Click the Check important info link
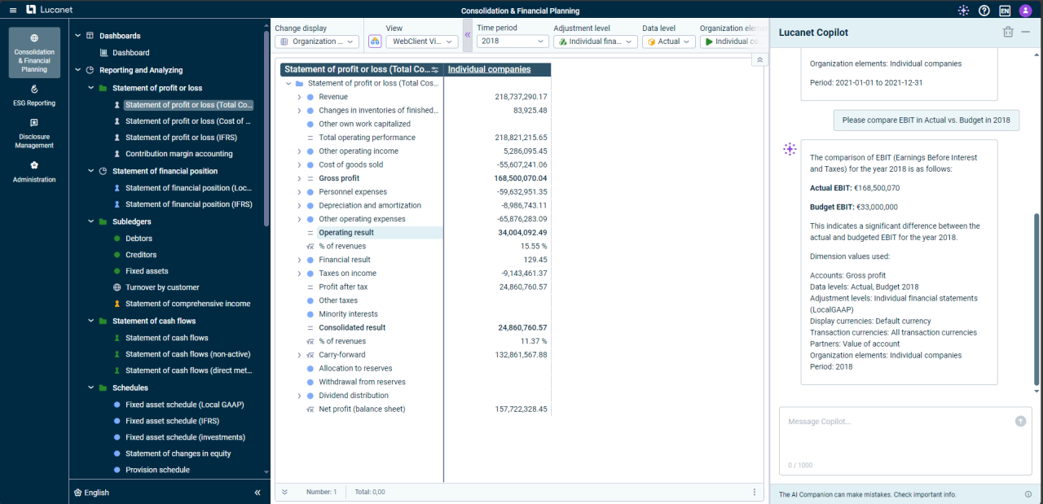1043x504 pixels. pyautogui.click(x=926, y=493)
